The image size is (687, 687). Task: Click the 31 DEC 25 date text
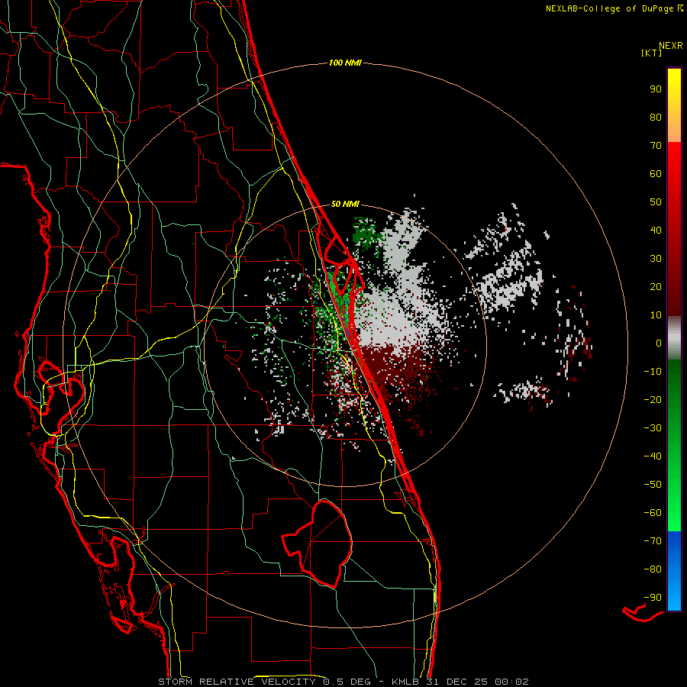(456, 682)
